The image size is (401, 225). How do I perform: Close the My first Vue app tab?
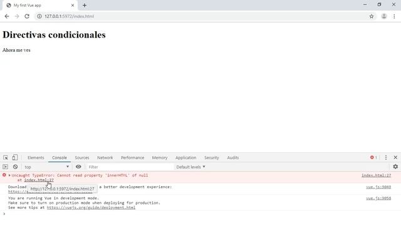(73, 5)
